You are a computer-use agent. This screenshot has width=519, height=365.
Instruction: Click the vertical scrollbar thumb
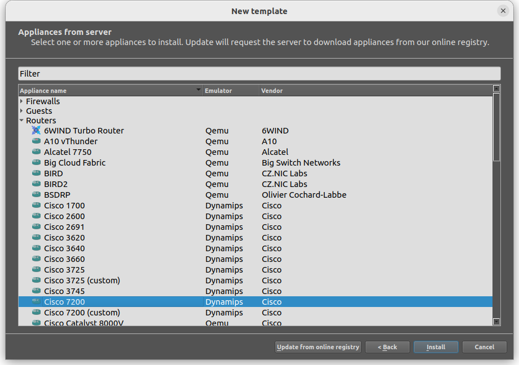coord(496,127)
